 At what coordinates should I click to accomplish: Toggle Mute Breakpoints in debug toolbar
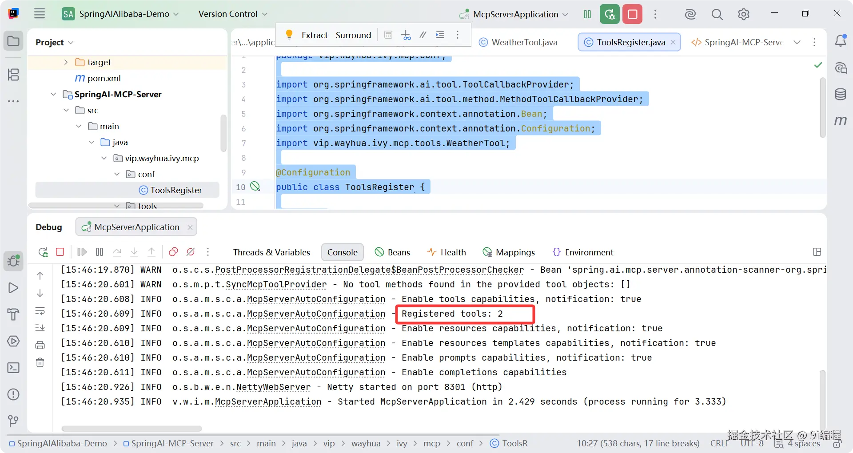click(x=191, y=252)
